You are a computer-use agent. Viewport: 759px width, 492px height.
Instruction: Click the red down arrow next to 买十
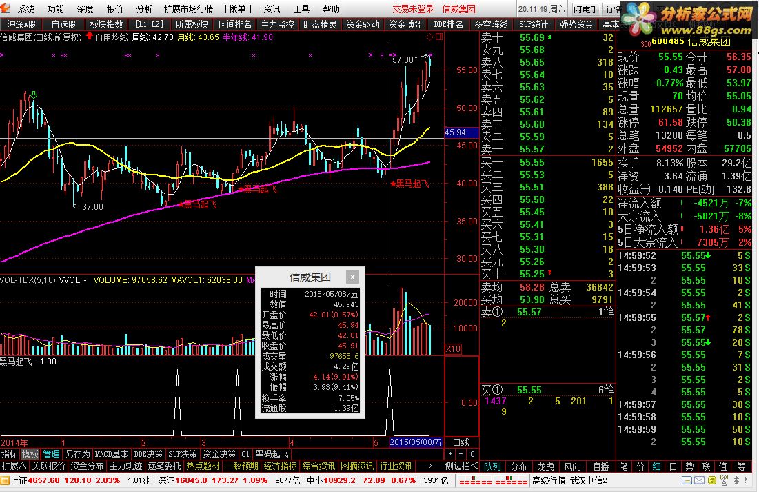[x=549, y=273]
